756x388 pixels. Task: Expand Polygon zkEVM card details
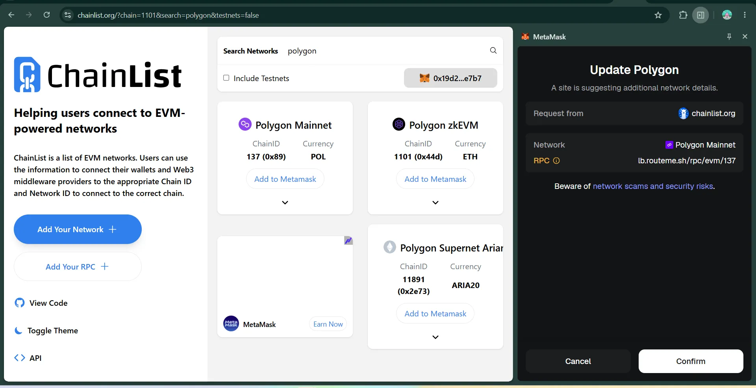pos(435,202)
